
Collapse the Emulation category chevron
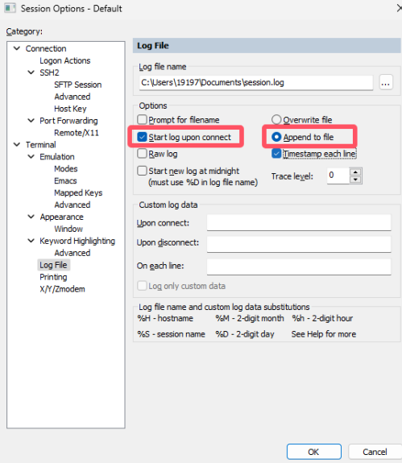coord(31,156)
